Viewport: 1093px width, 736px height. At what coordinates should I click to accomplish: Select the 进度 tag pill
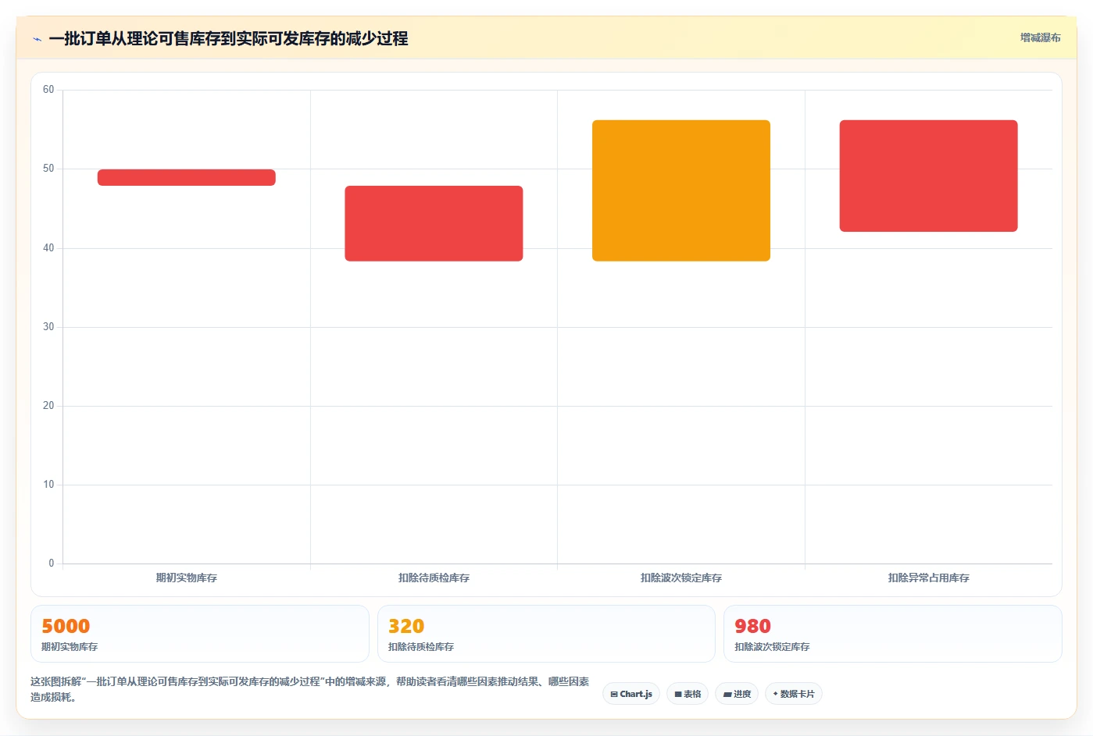click(x=737, y=694)
